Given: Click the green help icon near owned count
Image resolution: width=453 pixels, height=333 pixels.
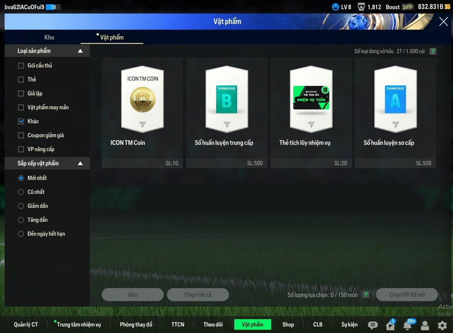Looking at the screenshot, I should point(433,51).
